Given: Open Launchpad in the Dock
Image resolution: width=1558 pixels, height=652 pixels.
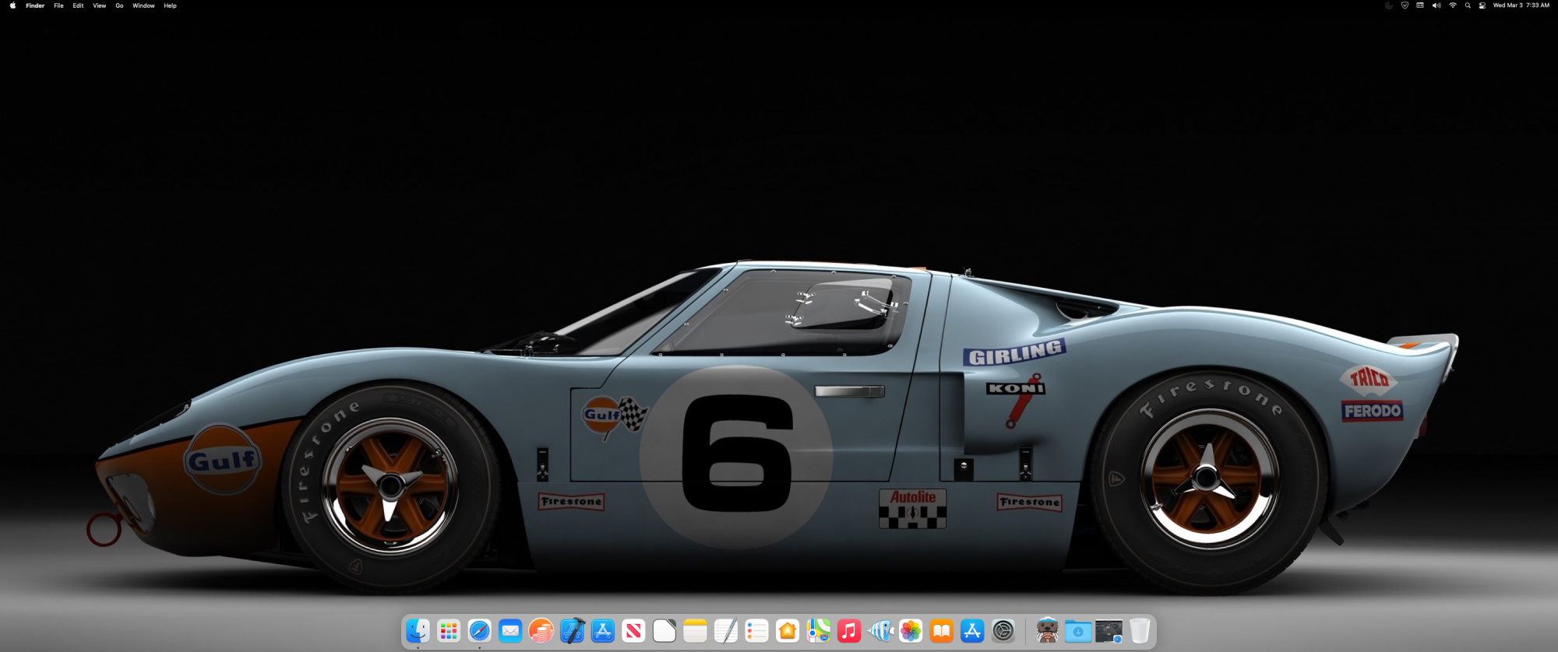Looking at the screenshot, I should [449, 631].
